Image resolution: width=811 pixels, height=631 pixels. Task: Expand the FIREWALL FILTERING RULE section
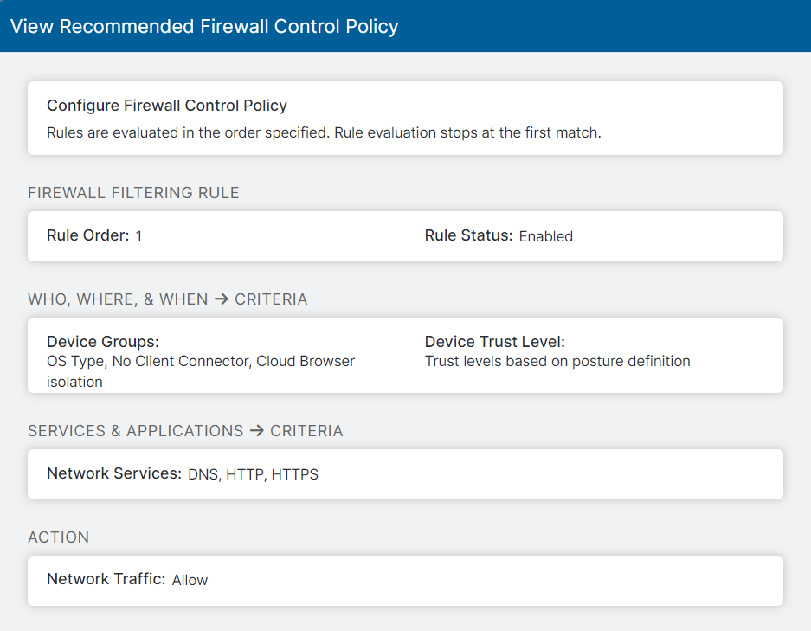click(x=133, y=192)
